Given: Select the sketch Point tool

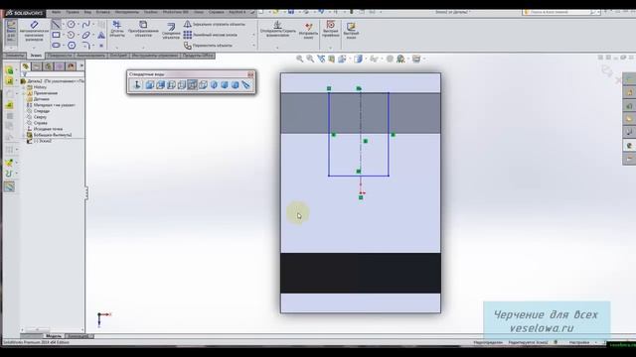Looking at the screenshot, I should tap(101, 46).
